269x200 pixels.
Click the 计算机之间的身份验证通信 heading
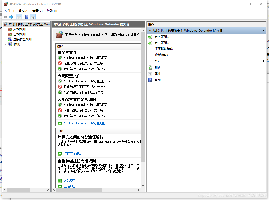[80, 137]
